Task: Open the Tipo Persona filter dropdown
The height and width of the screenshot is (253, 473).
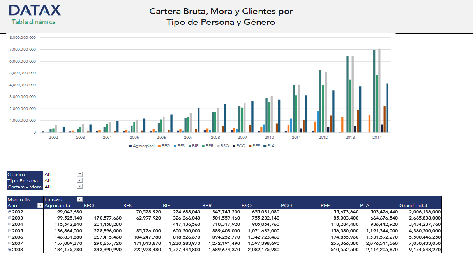Action: (x=79, y=180)
